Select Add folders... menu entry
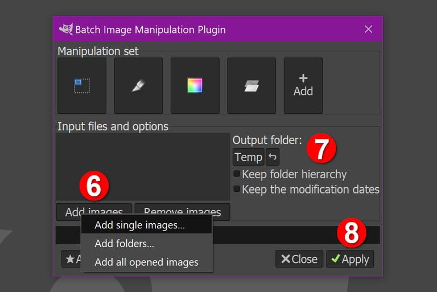The image size is (437, 292). tap(125, 244)
